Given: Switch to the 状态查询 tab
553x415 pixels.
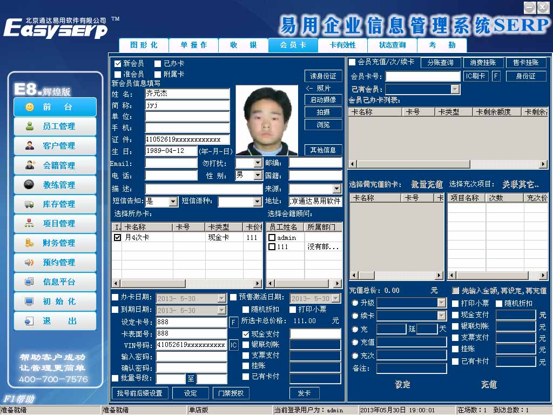Looking at the screenshot, I should (x=392, y=45).
